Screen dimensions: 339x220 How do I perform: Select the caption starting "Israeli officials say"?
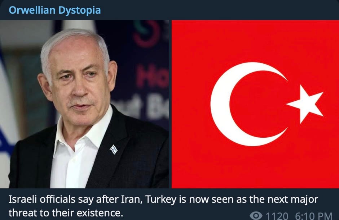pos(163,206)
